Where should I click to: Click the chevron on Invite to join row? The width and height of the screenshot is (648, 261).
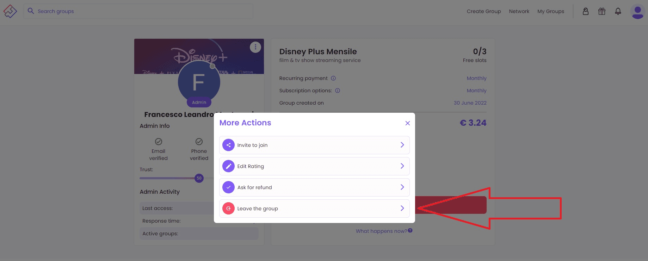click(402, 145)
